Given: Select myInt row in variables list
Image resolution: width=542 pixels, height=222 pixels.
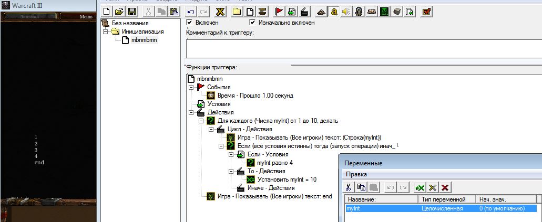Looking at the screenshot, I should [x=441, y=208].
